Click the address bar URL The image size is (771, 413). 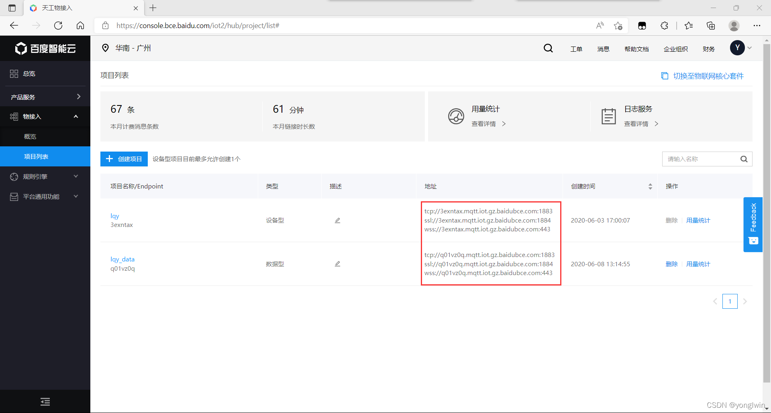pyautogui.click(x=198, y=26)
